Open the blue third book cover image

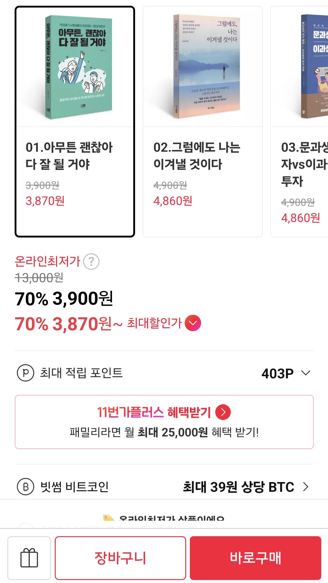(x=314, y=66)
